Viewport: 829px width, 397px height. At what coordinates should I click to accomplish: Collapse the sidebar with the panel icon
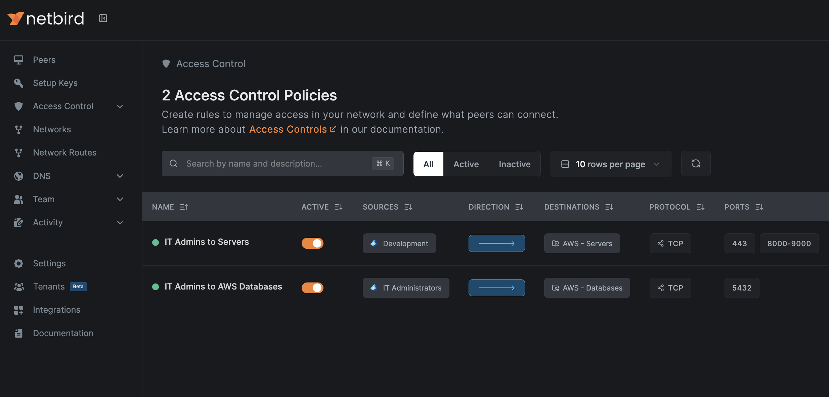coord(103,18)
